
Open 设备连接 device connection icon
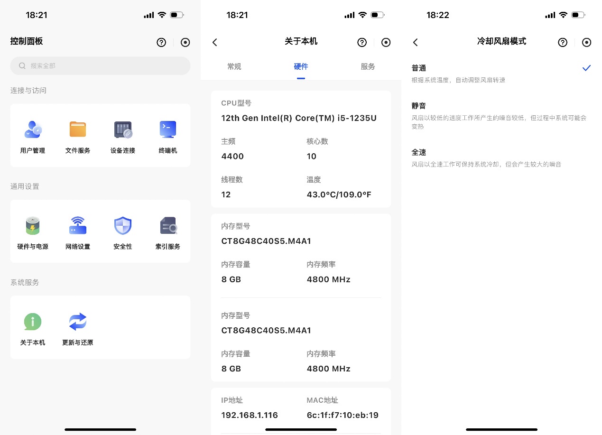click(123, 130)
